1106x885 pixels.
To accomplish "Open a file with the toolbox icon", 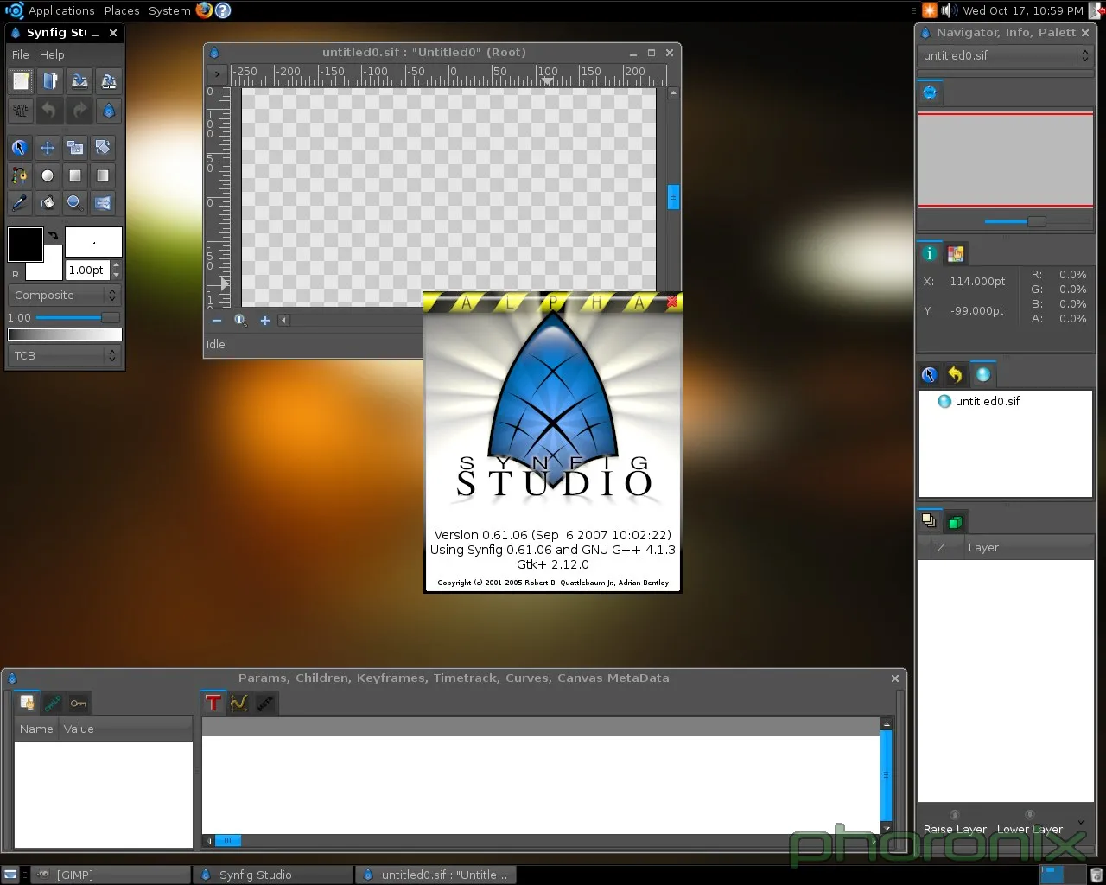I will point(50,81).
